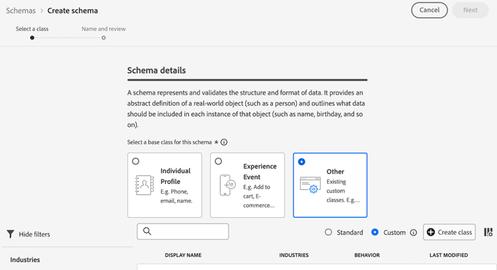The image size is (497, 270).
Task: Click the Select a class step
Action: (32, 38)
